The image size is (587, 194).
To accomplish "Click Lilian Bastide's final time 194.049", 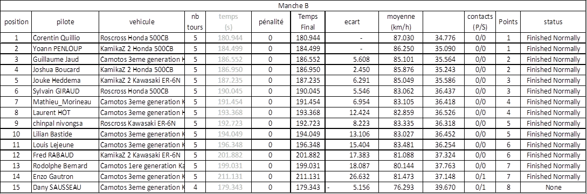I will 307,134.
